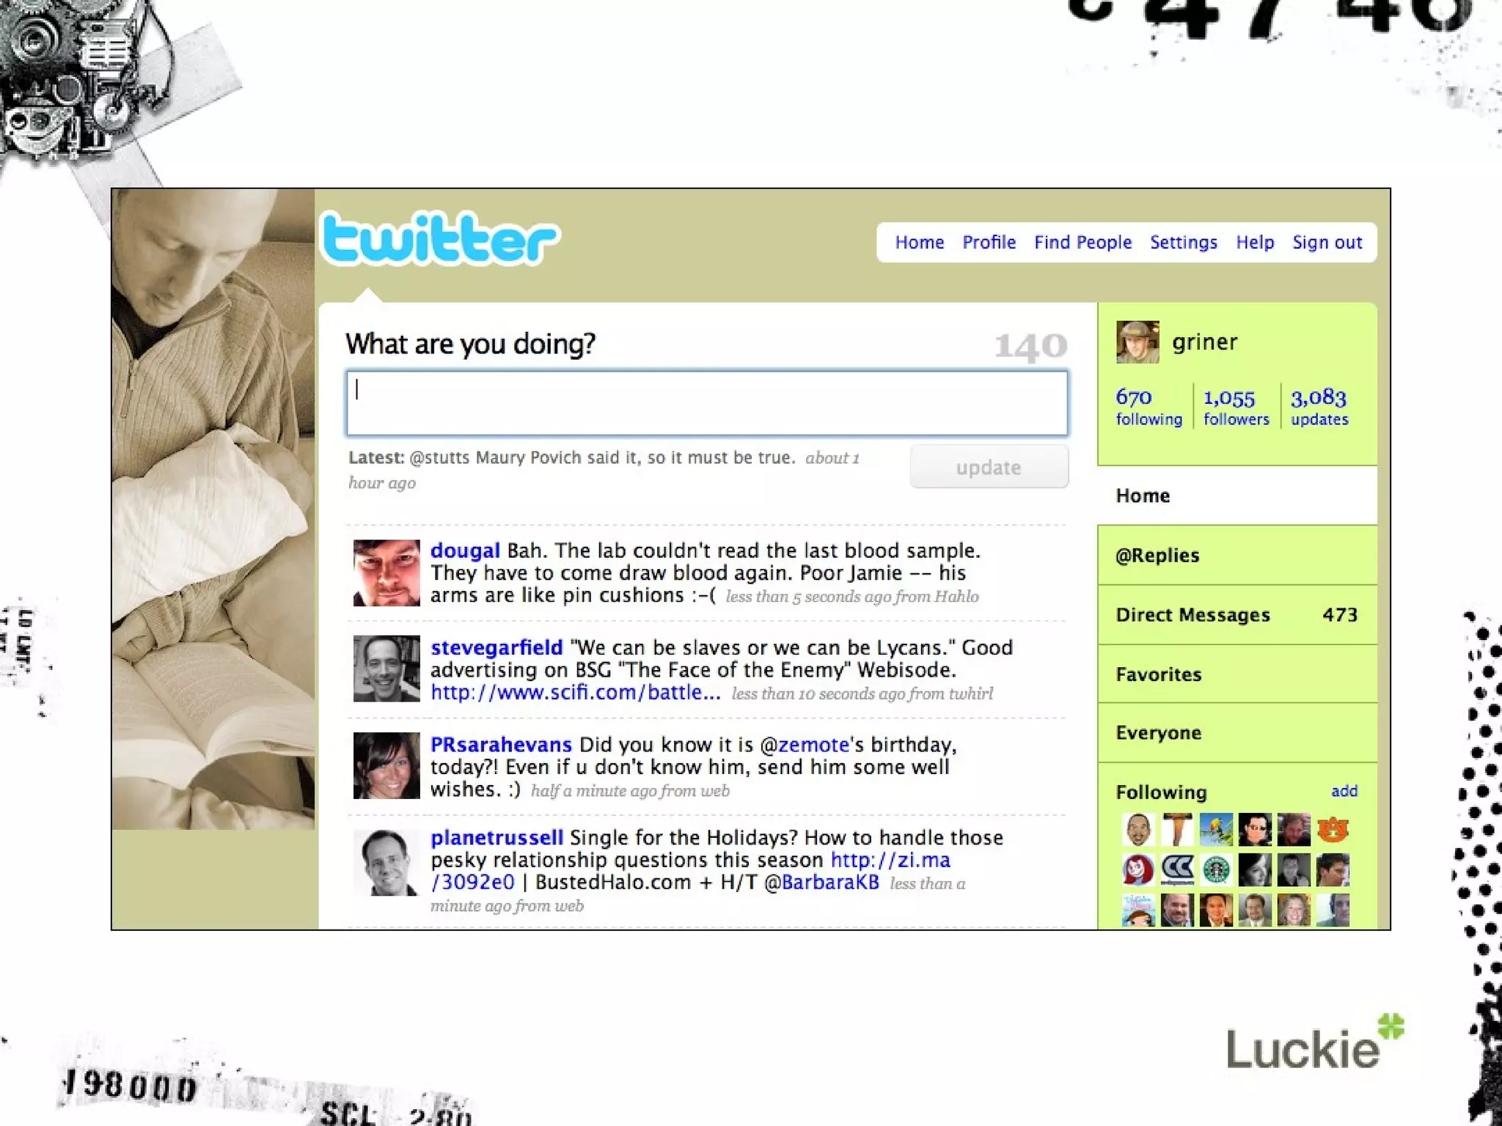Image resolution: width=1502 pixels, height=1126 pixels.
Task: Focus the What are you doing text box
Action: point(707,403)
